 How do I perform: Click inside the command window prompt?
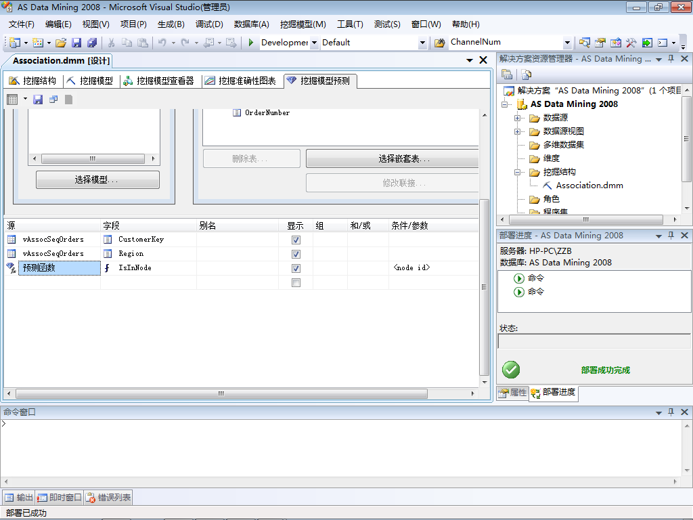pyautogui.click(x=340, y=447)
